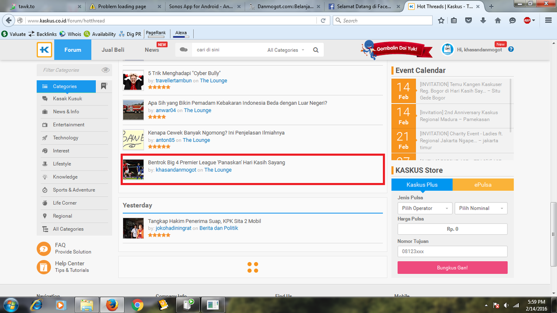The image size is (557, 313).
Task: Open the Pilih Nominal dropdown
Action: coord(481,208)
